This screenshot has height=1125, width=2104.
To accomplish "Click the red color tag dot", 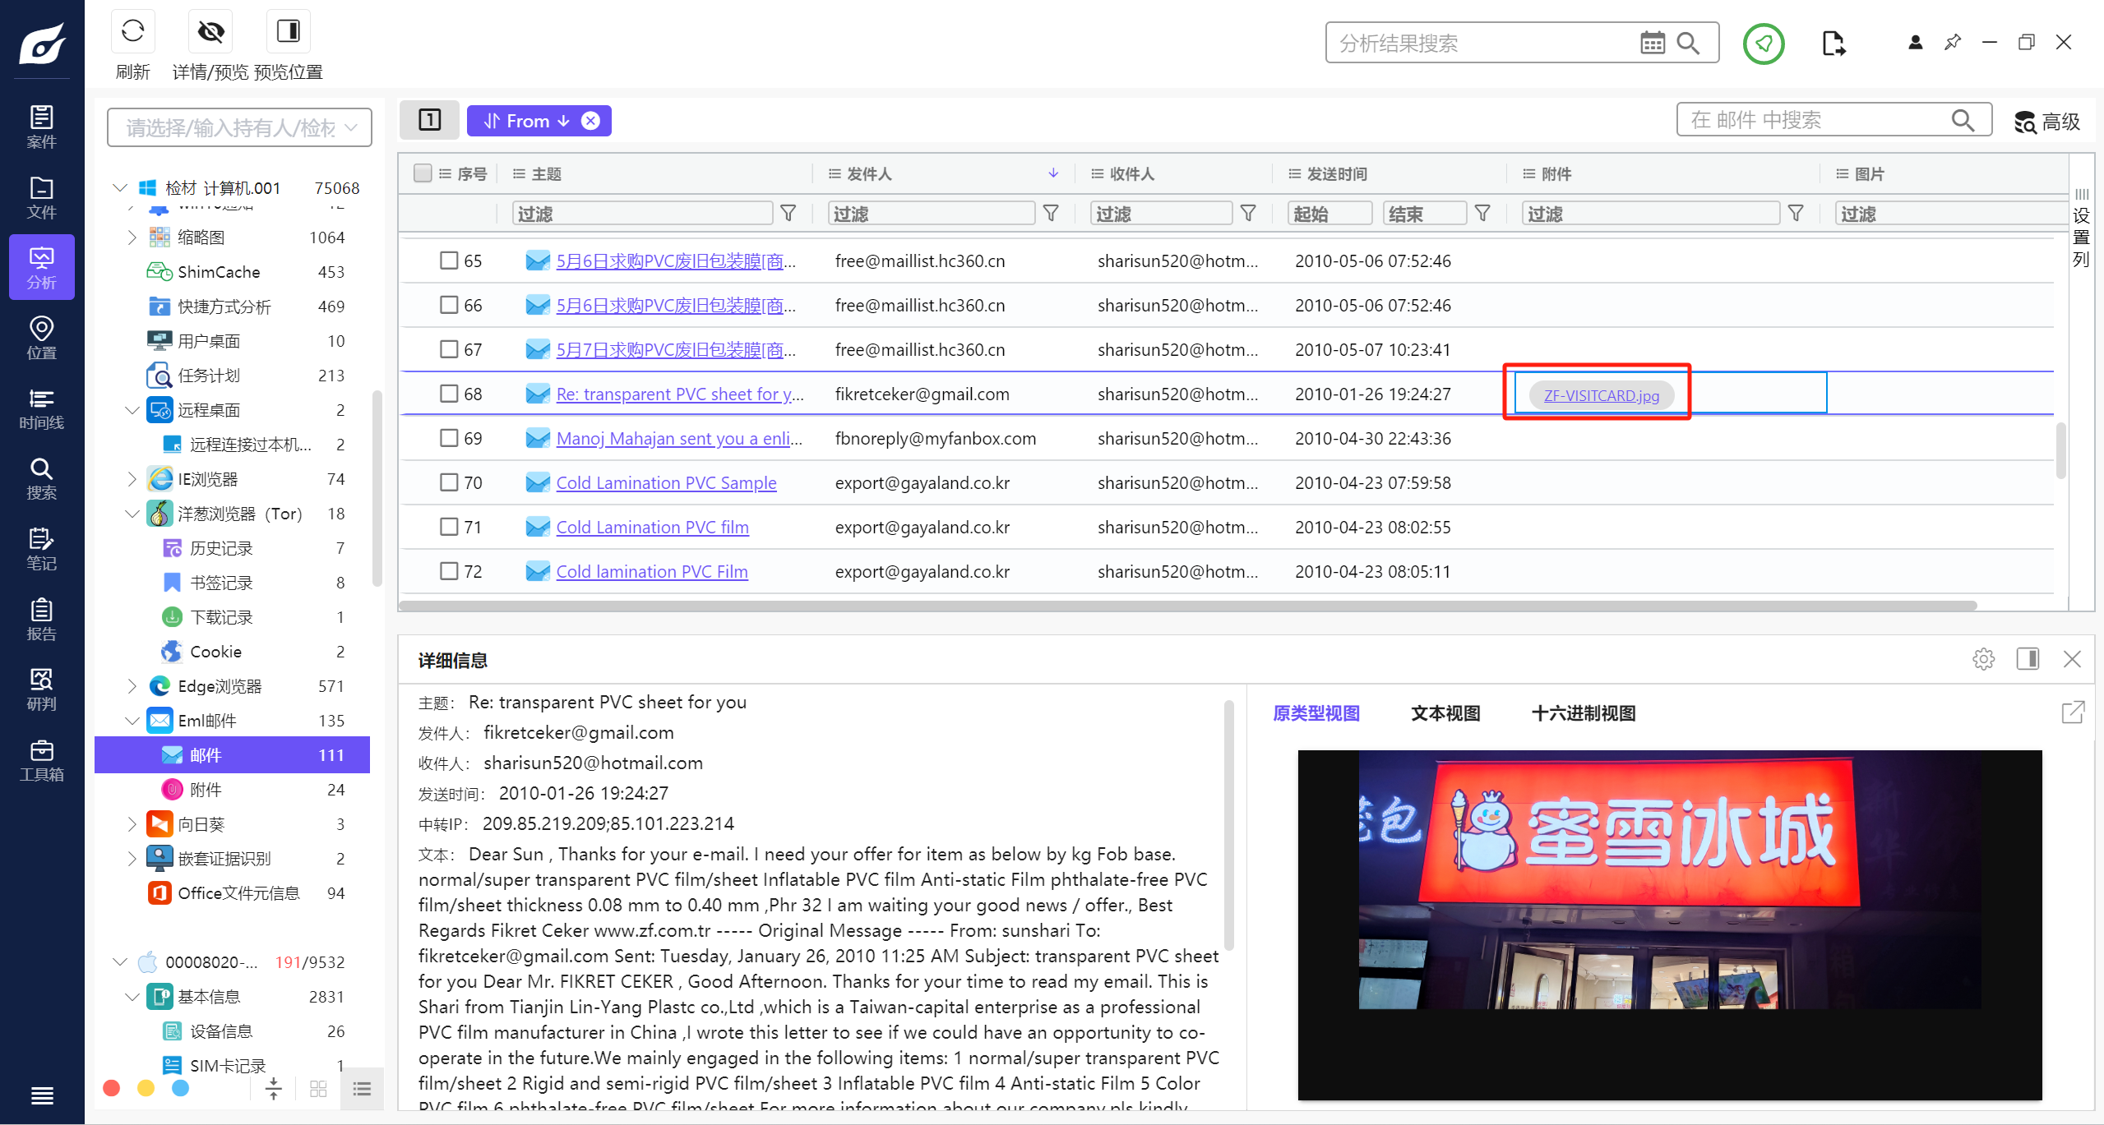I will (x=112, y=1088).
